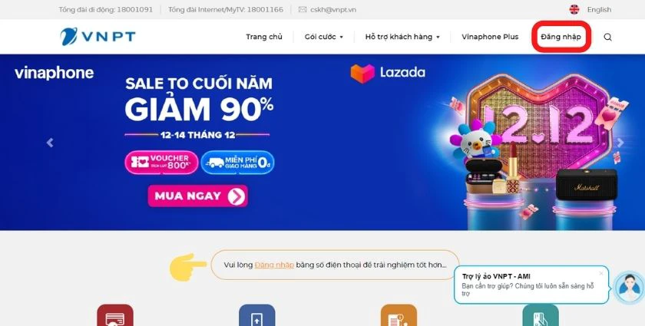645x326 pixels.
Task: Advance to next banner slide arrow
Action: [620, 143]
